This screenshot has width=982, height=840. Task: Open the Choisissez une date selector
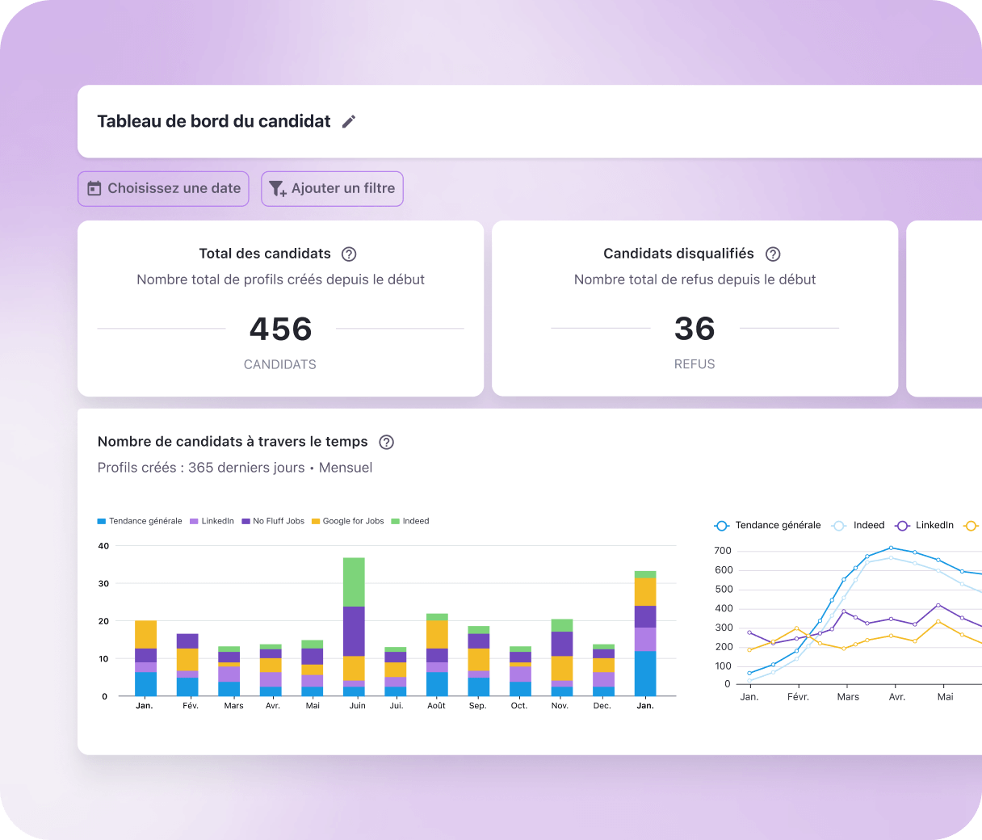[163, 188]
